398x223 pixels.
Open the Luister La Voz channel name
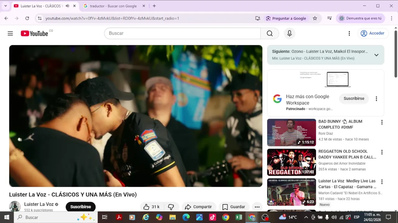39,204
